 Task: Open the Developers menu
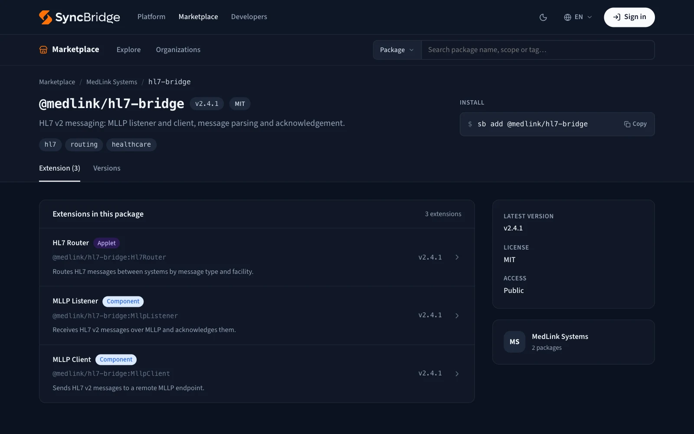click(x=249, y=17)
